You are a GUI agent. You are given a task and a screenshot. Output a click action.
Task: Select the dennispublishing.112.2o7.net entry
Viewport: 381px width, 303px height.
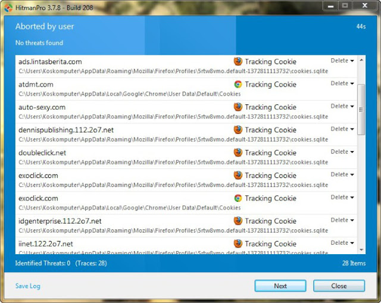[186, 135]
